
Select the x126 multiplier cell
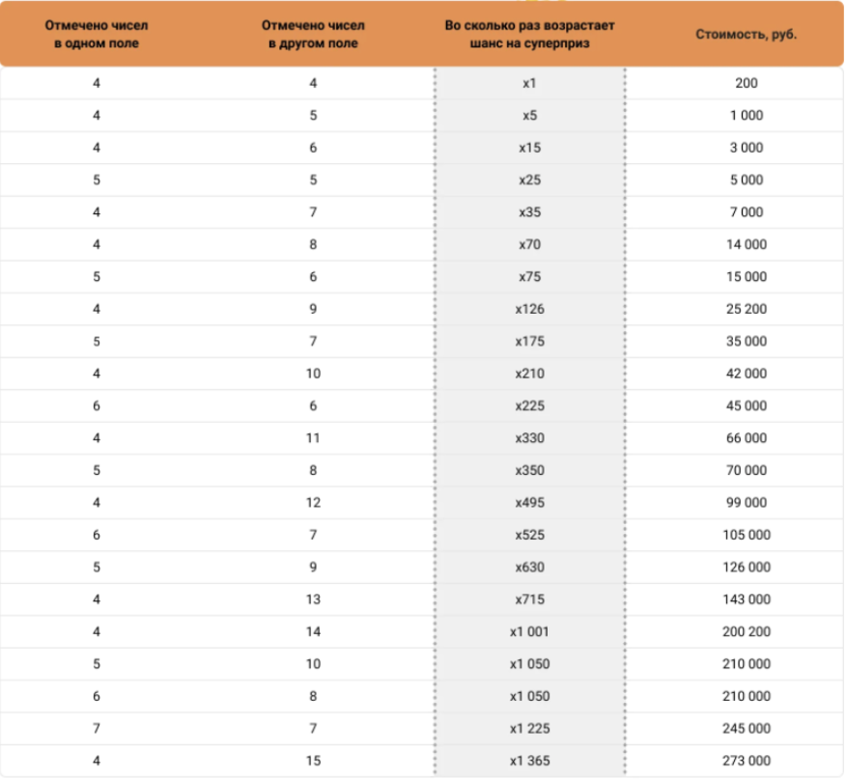coord(529,309)
